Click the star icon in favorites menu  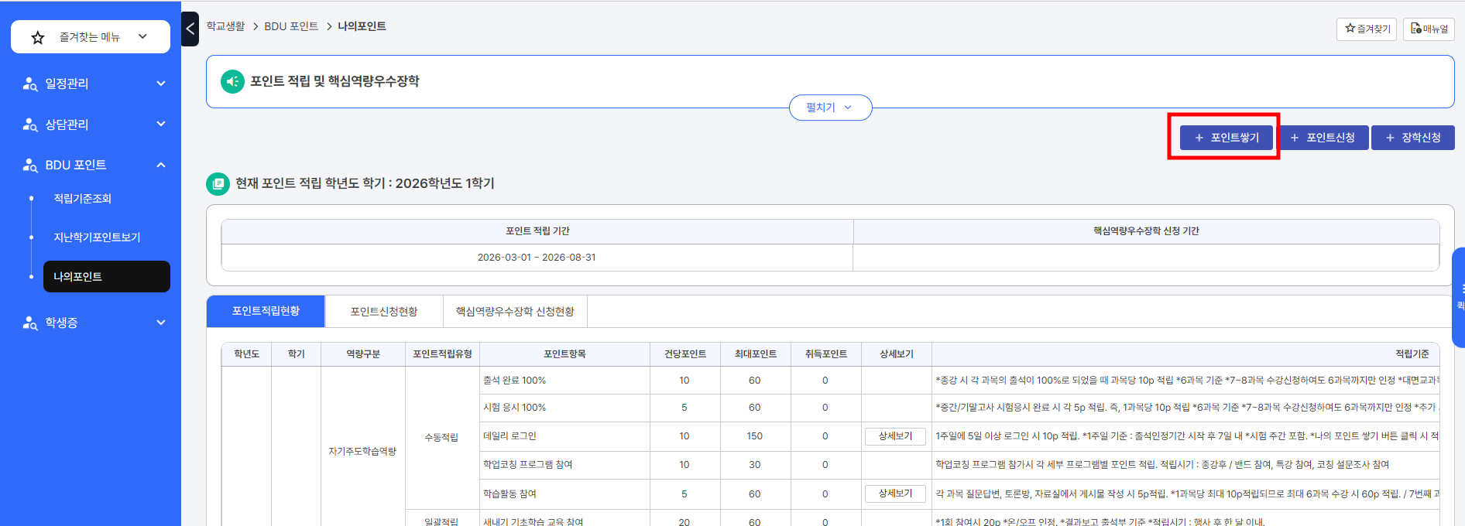point(38,37)
